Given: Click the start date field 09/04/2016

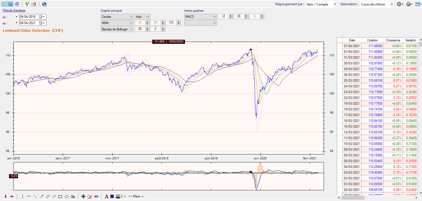Looking at the screenshot, I should tap(29, 17).
